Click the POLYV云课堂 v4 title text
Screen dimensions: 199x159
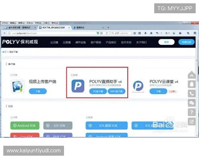[164, 81]
